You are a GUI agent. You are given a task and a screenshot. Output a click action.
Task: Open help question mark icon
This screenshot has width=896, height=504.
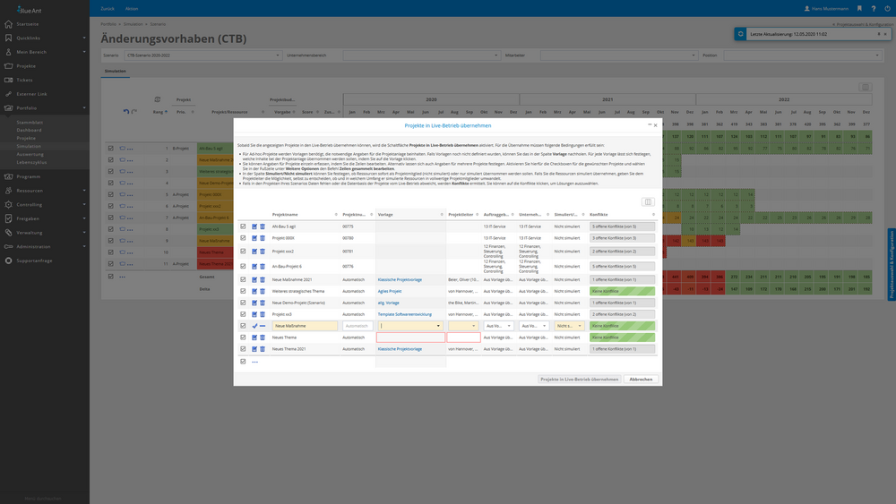click(874, 9)
